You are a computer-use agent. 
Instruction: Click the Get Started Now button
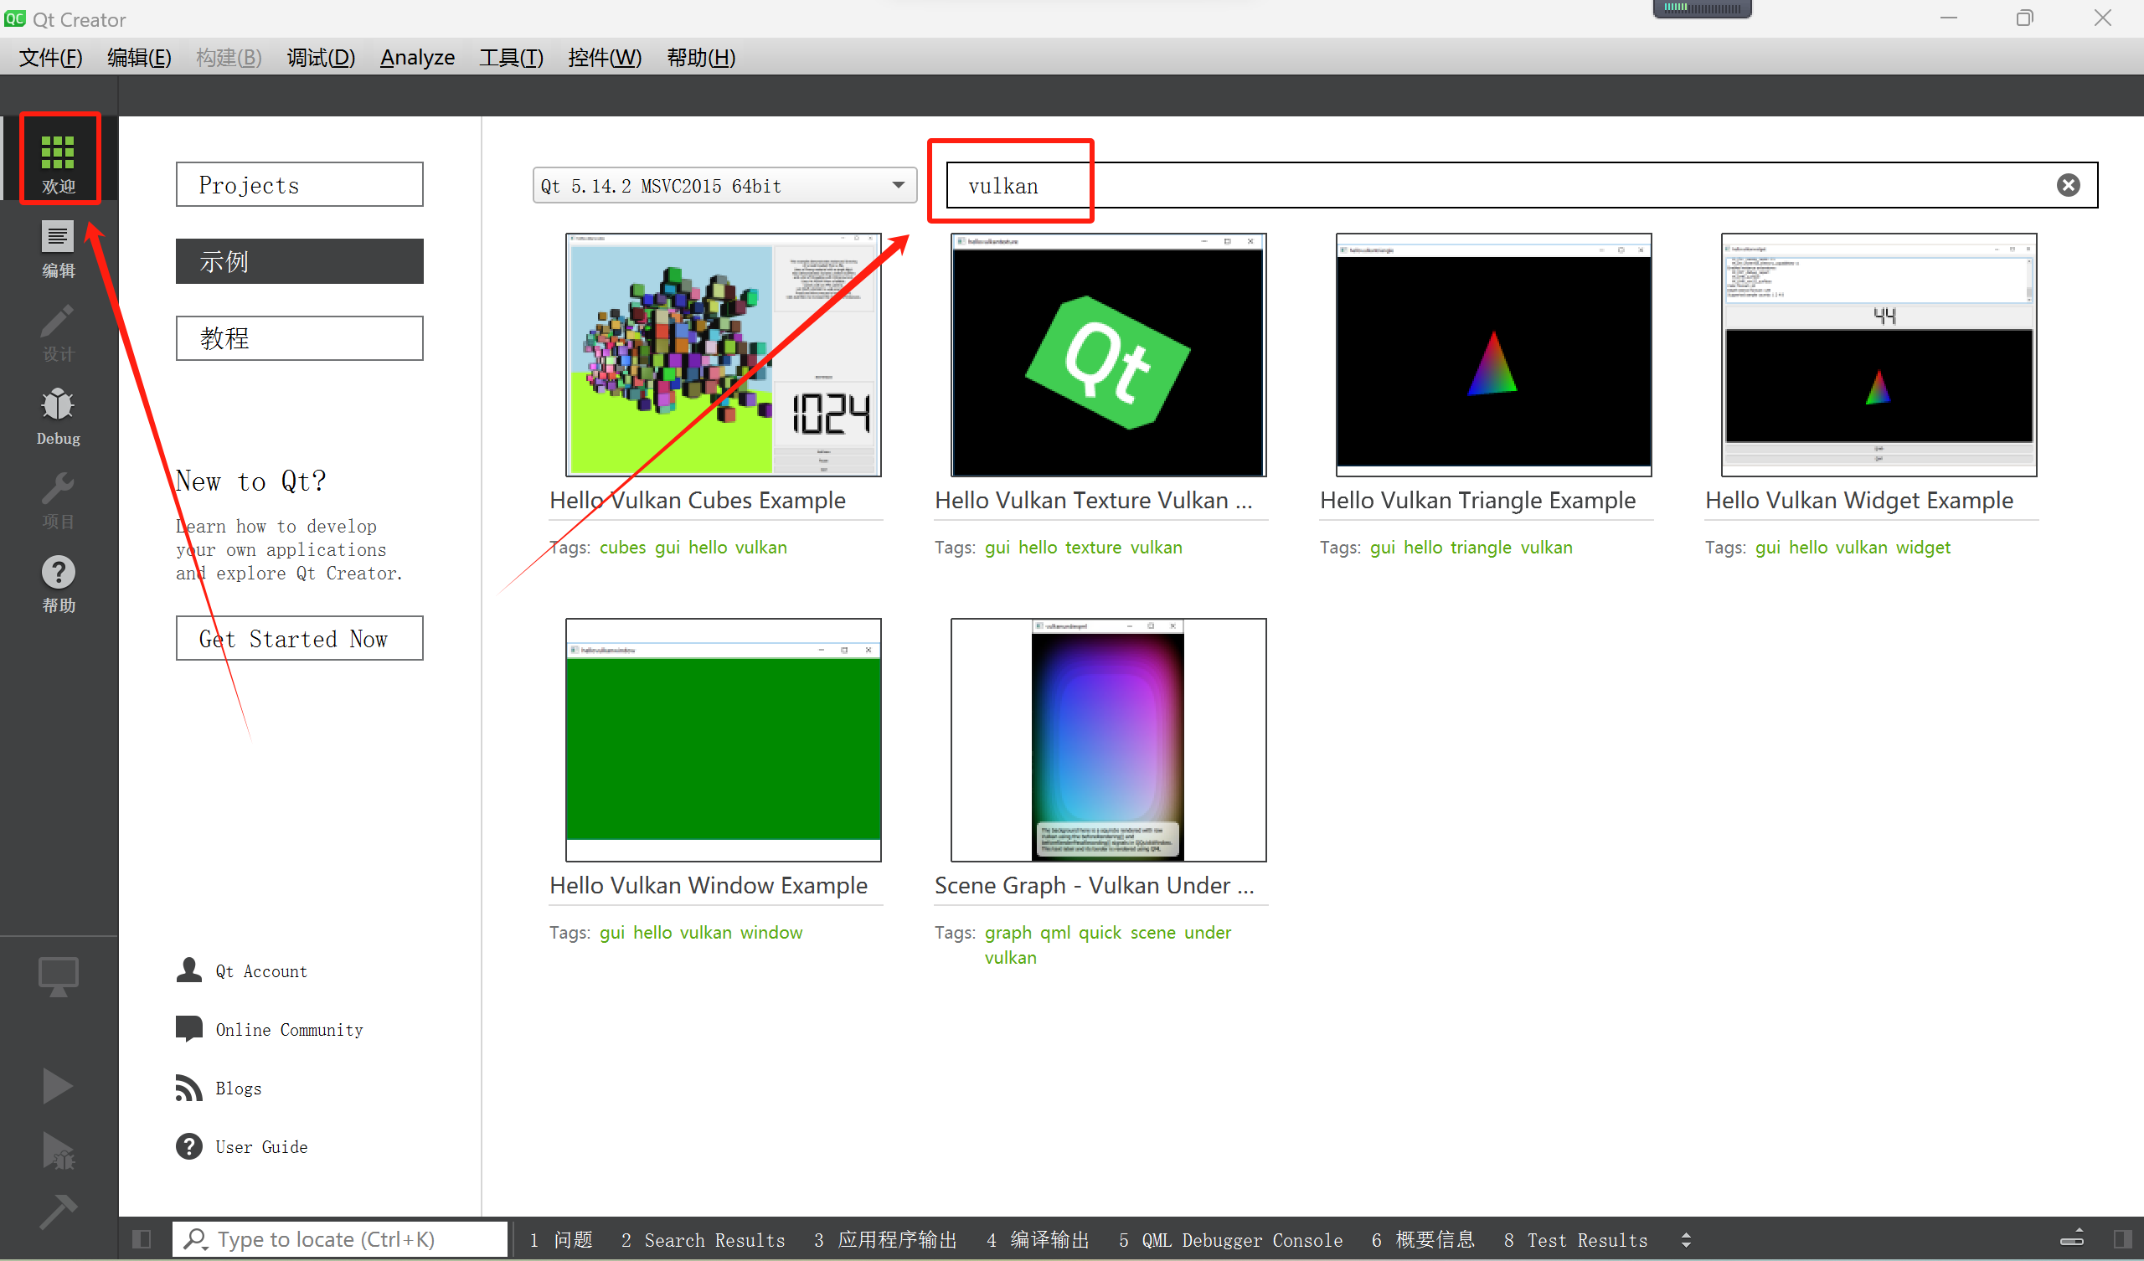299,638
